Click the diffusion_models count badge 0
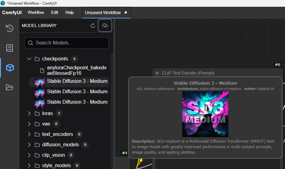 pyautogui.click(x=85, y=145)
